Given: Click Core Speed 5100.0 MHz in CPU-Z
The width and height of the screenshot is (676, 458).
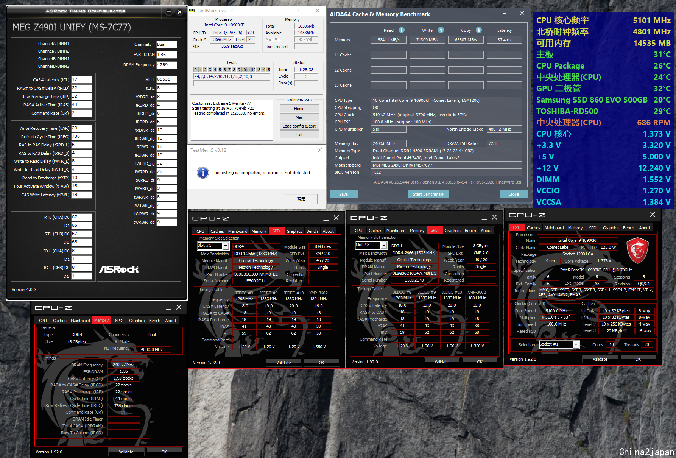Looking at the screenshot, I should 556,311.
